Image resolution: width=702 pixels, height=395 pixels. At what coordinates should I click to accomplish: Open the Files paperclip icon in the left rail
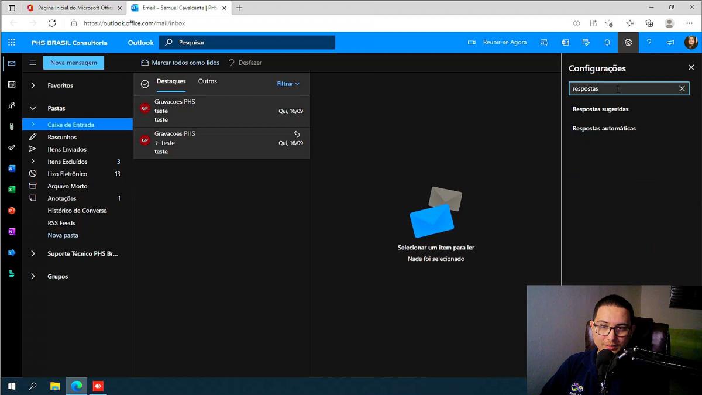point(12,126)
